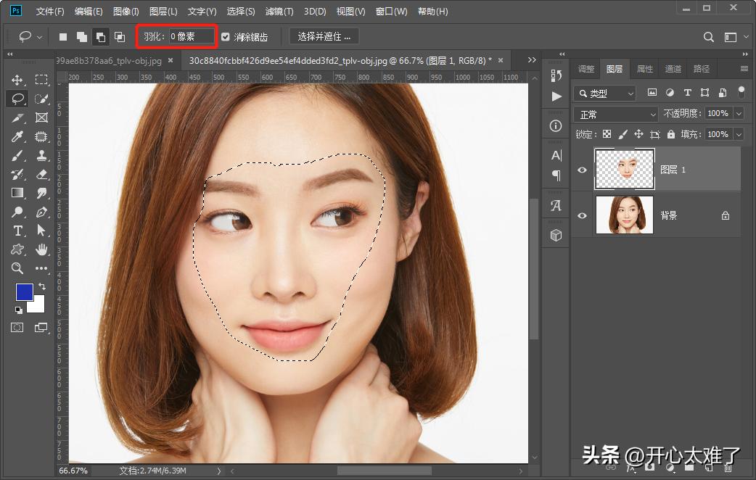Select the Move tool
Viewport: 756px width, 480px height.
pos(17,80)
